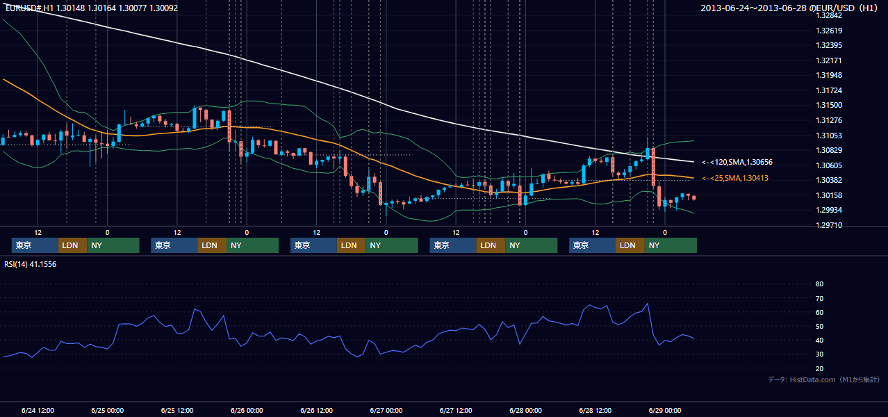The height and width of the screenshot is (417, 888).
Task: Click the leftmost 東京 session block
Action: pos(35,245)
